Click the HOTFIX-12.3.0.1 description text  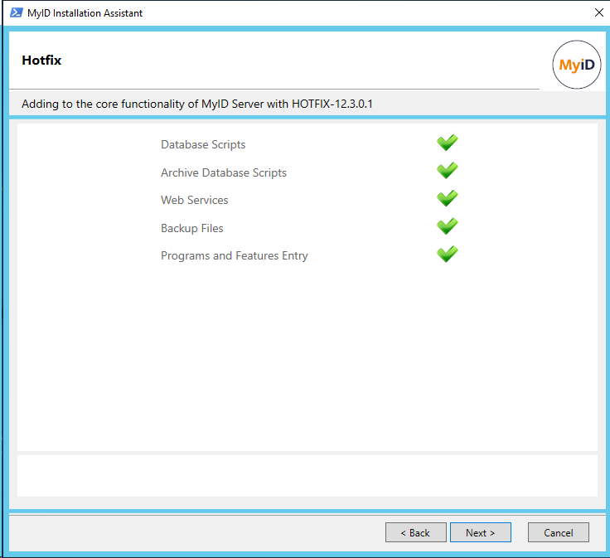pyautogui.click(x=203, y=104)
